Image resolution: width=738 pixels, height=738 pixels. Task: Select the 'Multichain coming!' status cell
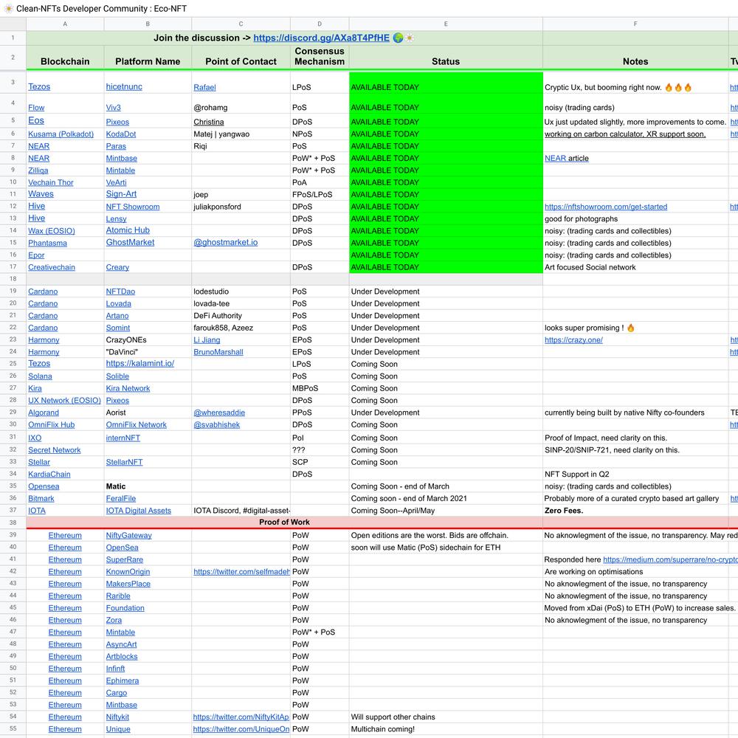coord(446,729)
